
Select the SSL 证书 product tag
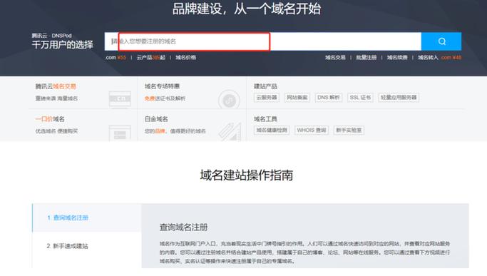pos(360,97)
